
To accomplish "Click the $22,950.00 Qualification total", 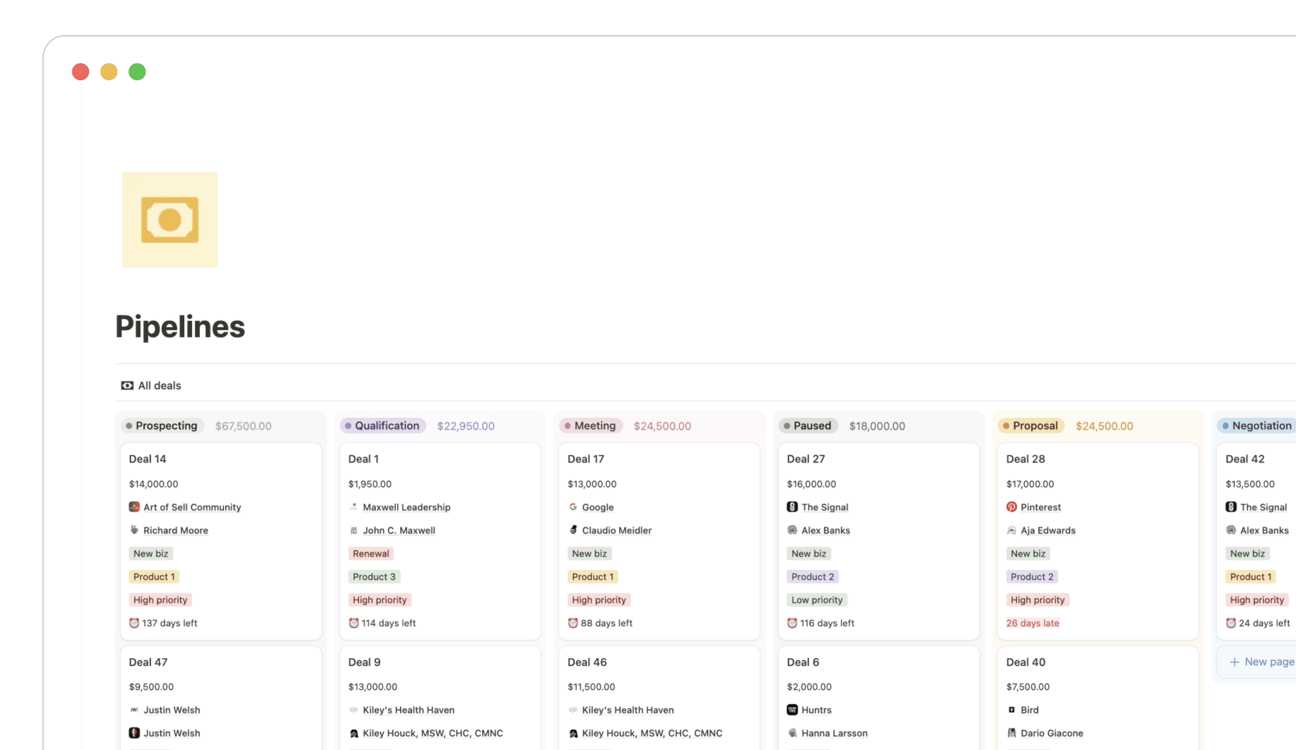I will (466, 426).
